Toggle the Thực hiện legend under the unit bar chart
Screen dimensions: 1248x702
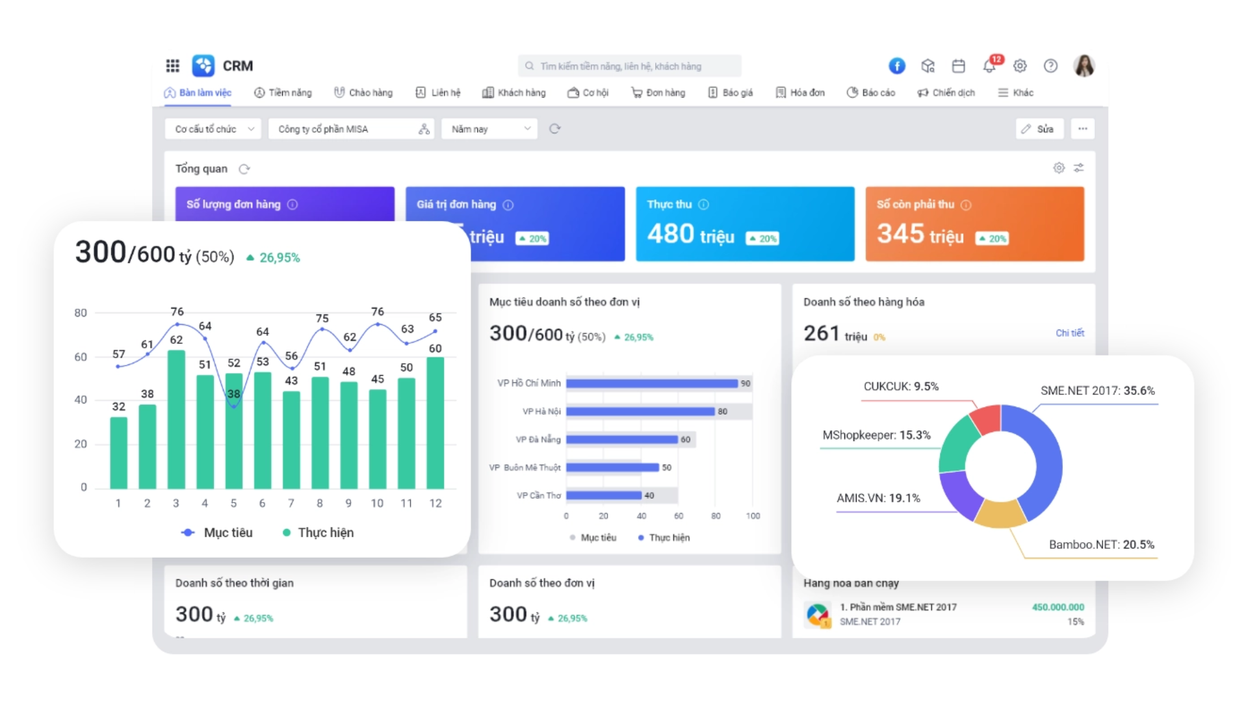(x=664, y=538)
